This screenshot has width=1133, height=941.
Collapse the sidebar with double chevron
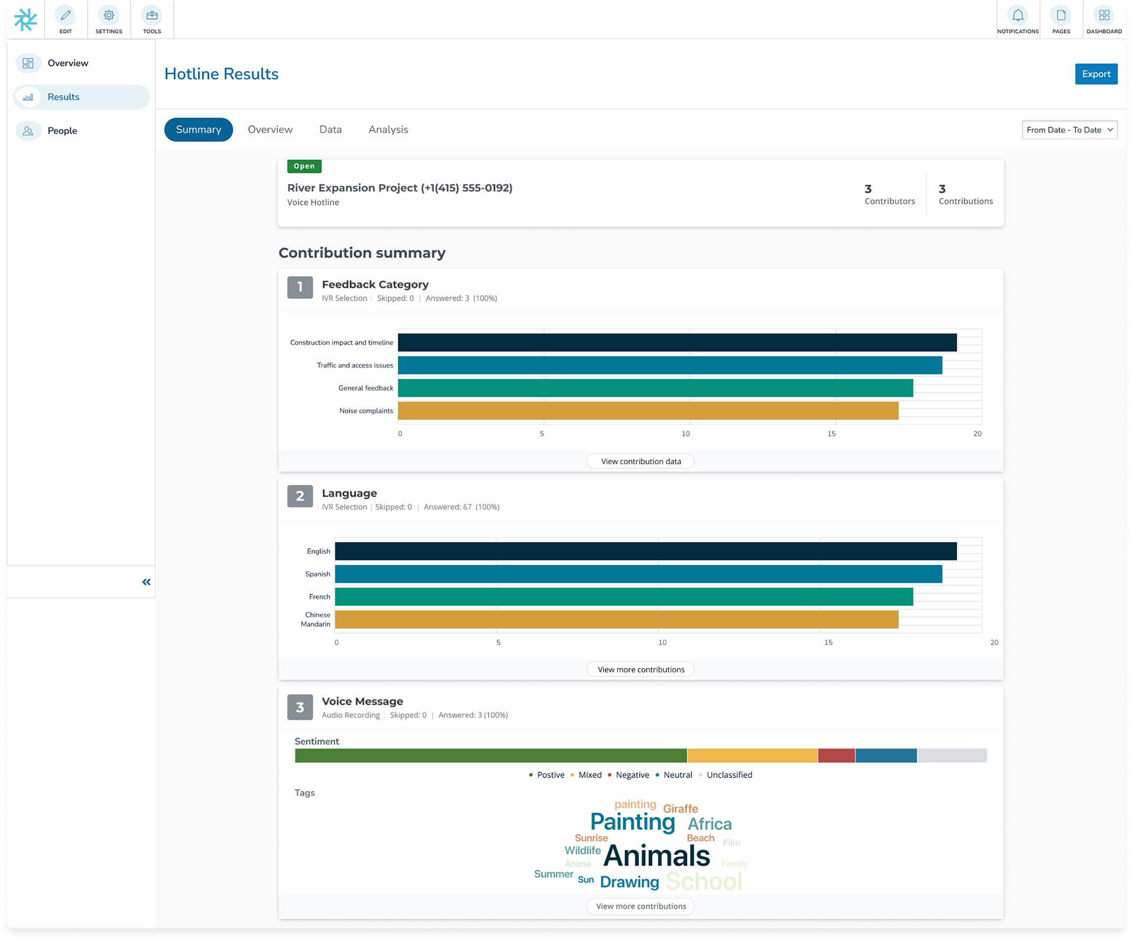tap(146, 582)
